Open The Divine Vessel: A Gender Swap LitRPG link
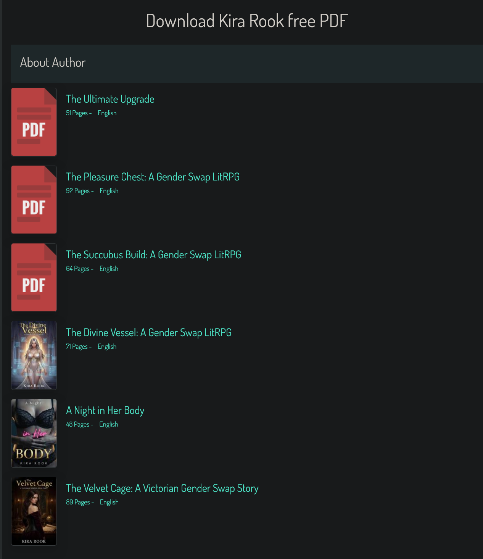 [149, 333]
